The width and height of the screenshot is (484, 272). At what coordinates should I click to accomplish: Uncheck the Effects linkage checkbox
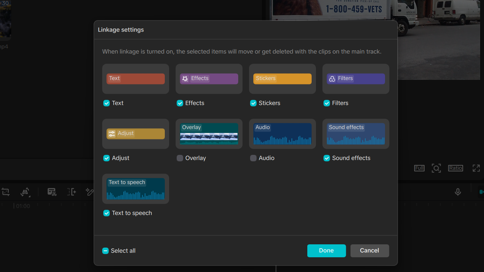(x=180, y=103)
